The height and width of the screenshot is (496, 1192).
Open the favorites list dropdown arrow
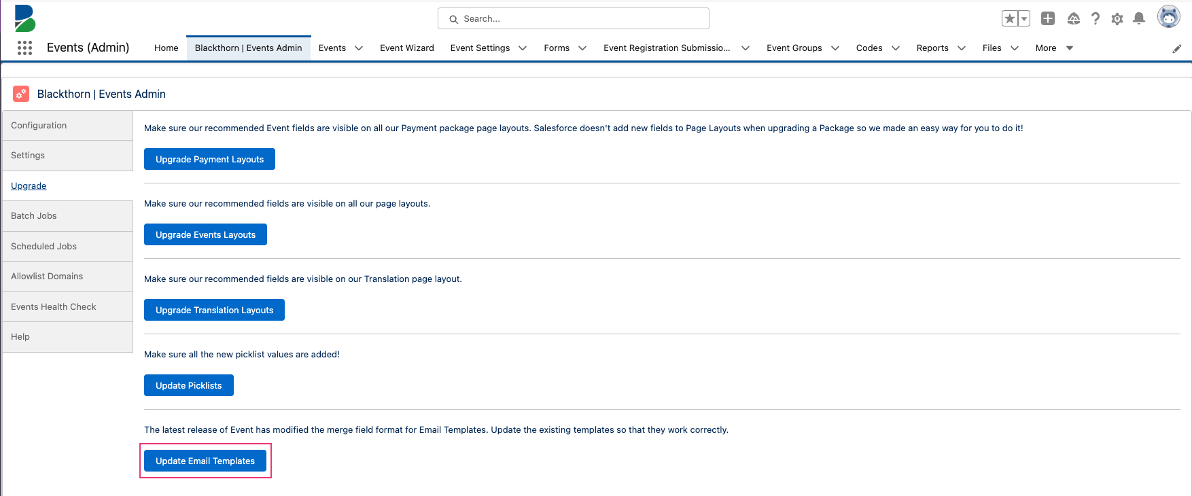coord(1024,19)
